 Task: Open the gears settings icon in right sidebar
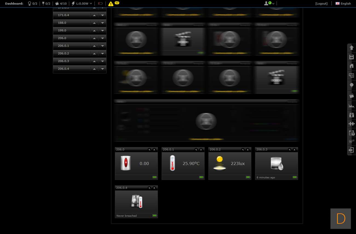[352, 141]
